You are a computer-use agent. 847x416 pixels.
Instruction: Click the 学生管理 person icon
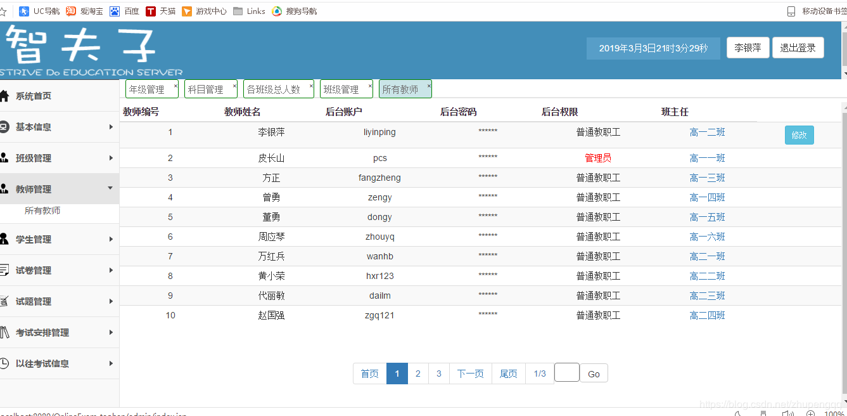[x=4, y=239]
